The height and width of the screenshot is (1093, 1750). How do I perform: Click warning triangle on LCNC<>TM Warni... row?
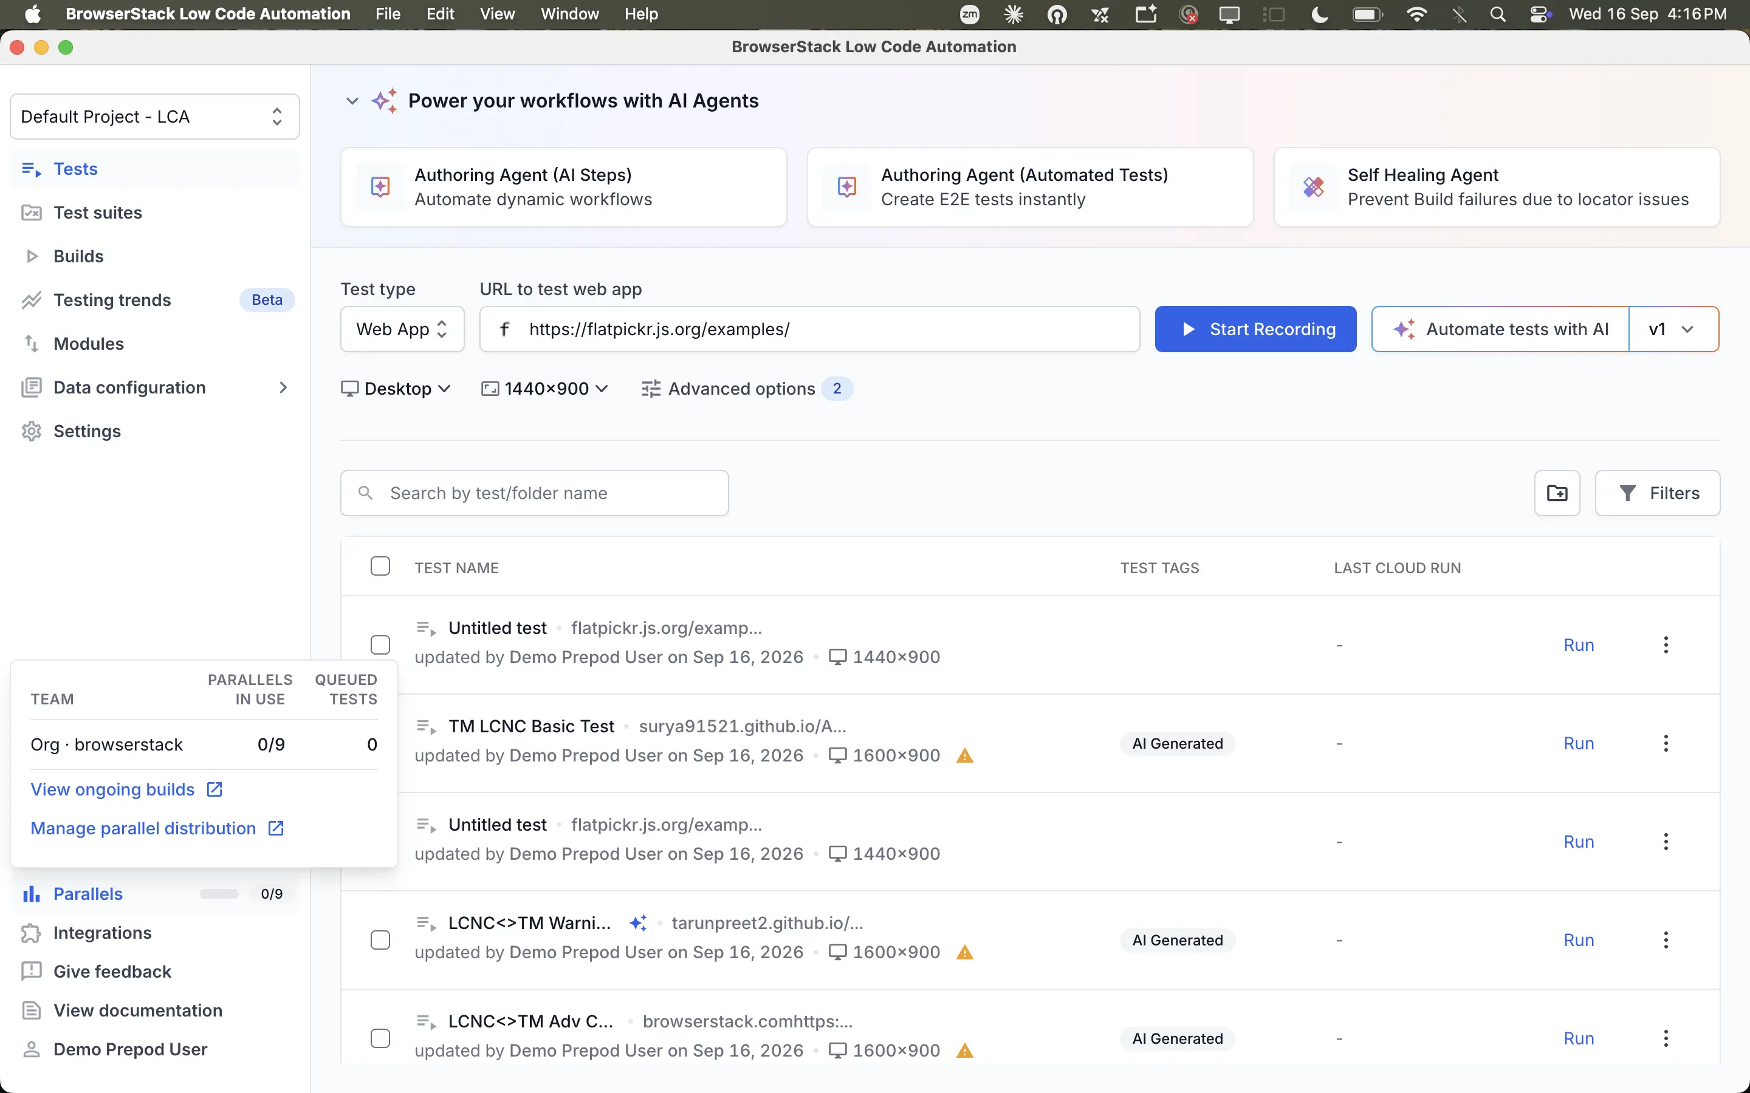pyautogui.click(x=965, y=953)
